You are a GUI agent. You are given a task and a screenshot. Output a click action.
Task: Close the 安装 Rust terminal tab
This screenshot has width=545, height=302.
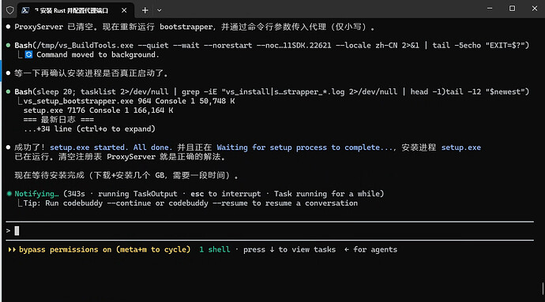[x=124, y=10]
